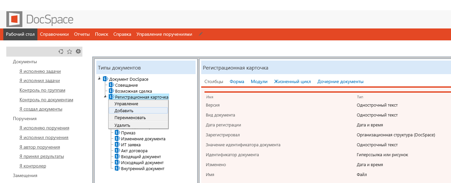The width and height of the screenshot is (451, 183).
Task: Click the pencil edit icon in navigation bar
Action: [201, 34]
